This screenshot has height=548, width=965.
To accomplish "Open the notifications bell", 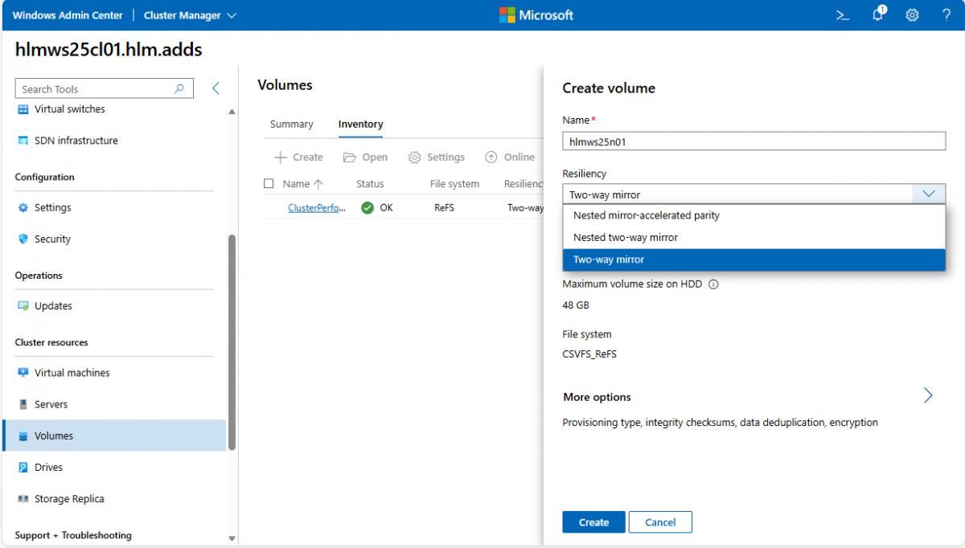I will click(877, 15).
